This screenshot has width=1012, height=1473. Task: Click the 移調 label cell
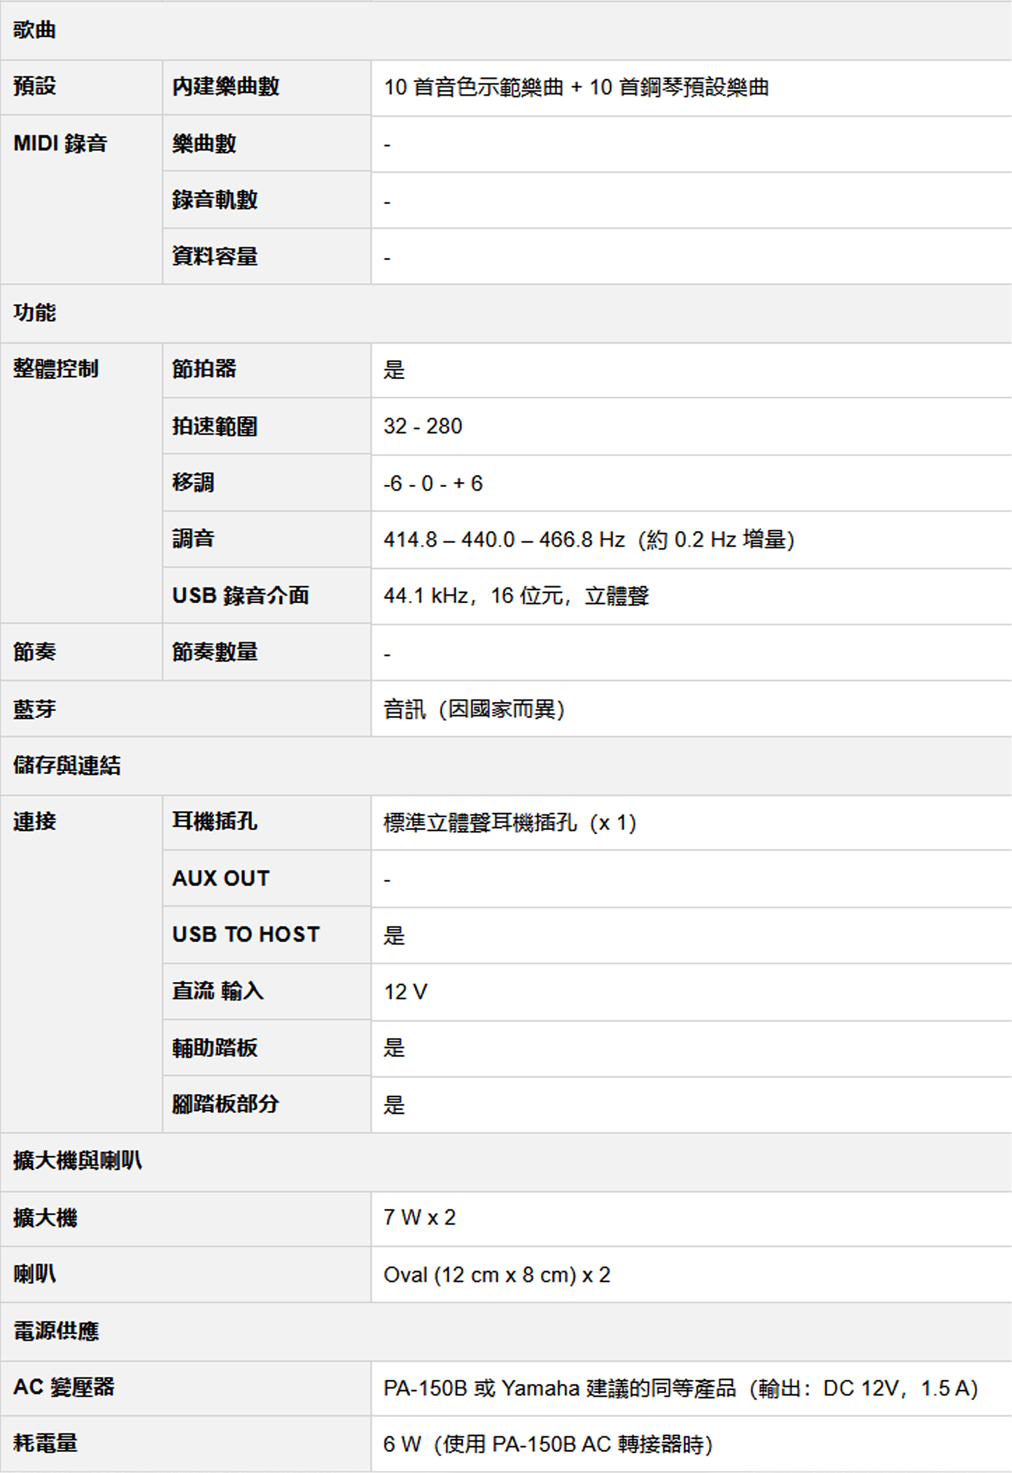click(193, 482)
